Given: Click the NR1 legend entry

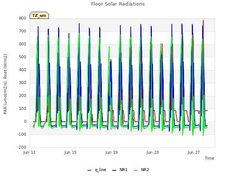Looking at the screenshot, I should click(x=120, y=170).
